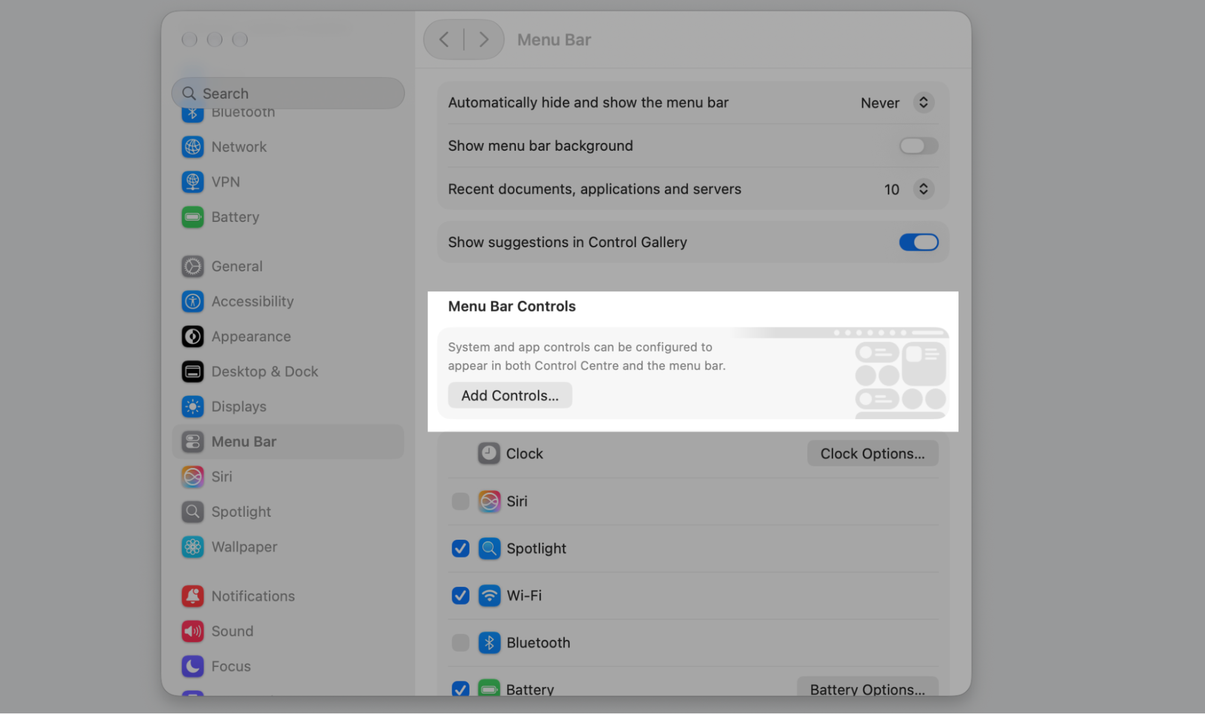
Task: Click the VPN globe icon
Action: tap(192, 182)
